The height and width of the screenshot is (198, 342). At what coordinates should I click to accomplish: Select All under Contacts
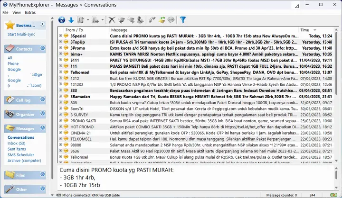(10, 58)
